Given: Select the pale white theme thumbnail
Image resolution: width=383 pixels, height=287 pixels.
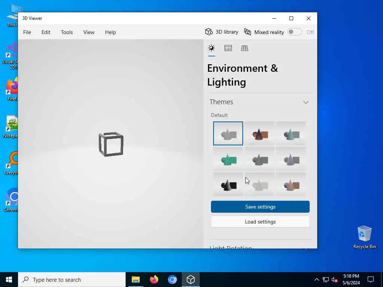Looking at the screenshot, I should tap(260, 184).
